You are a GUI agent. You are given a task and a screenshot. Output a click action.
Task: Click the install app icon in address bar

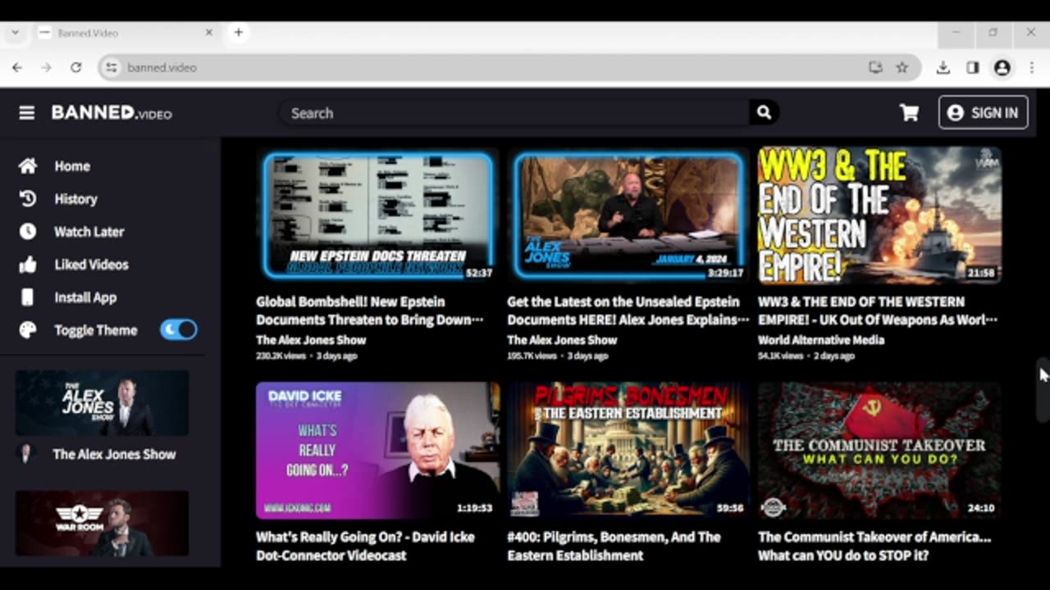pos(875,67)
